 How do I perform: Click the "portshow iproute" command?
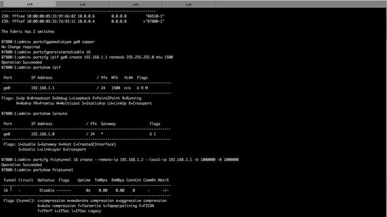click(50, 114)
